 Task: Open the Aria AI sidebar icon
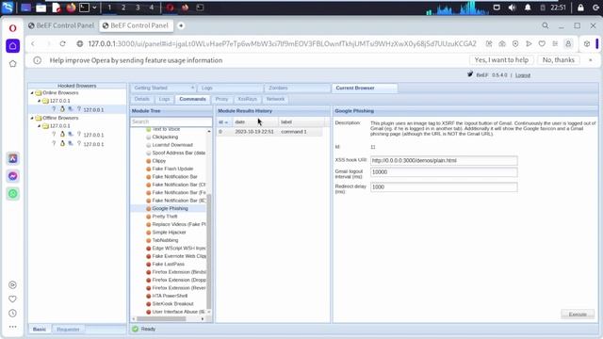point(12,158)
